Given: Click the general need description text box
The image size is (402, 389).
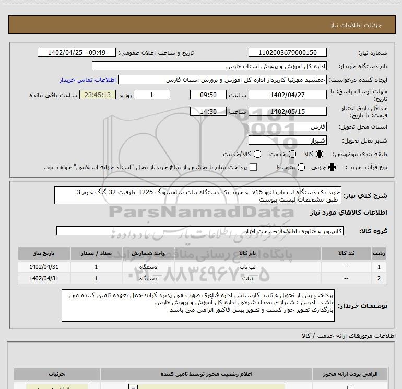Looking at the screenshot, I should [x=198, y=196].
